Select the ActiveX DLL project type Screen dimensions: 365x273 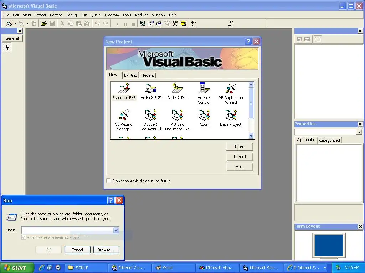click(x=177, y=91)
